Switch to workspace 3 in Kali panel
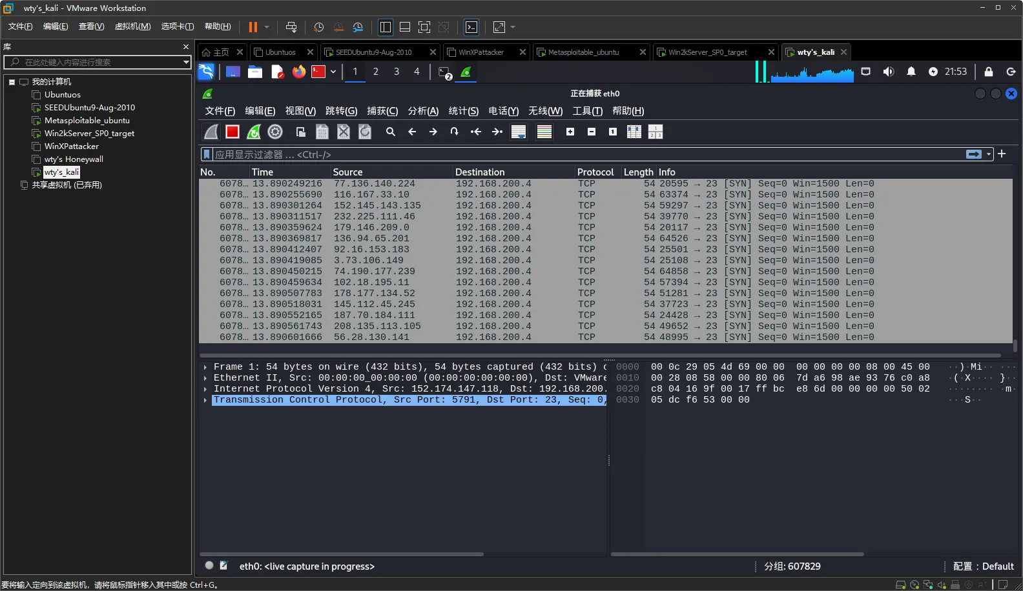The width and height of the screenshot is (1023, 591). tap(397, 72)
